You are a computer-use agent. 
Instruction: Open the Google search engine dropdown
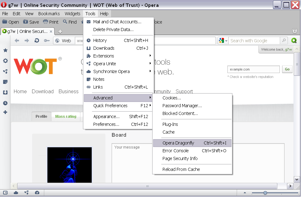[x=223, y=40]
